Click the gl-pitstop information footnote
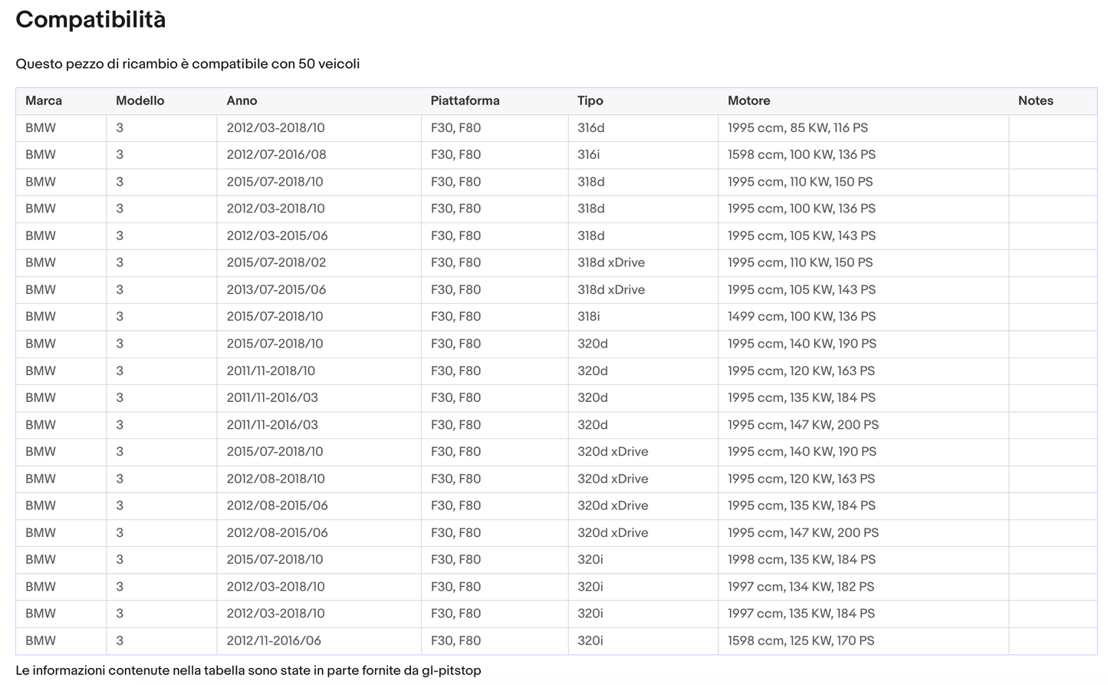The image size is (1108, 685). coord(248,670)
